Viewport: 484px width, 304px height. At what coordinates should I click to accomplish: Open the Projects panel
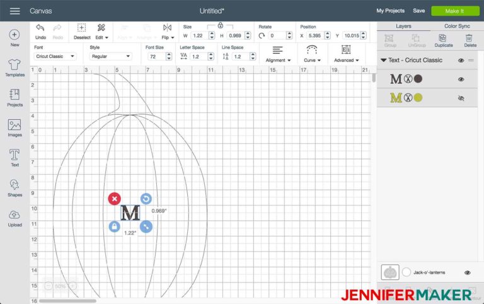14,98
